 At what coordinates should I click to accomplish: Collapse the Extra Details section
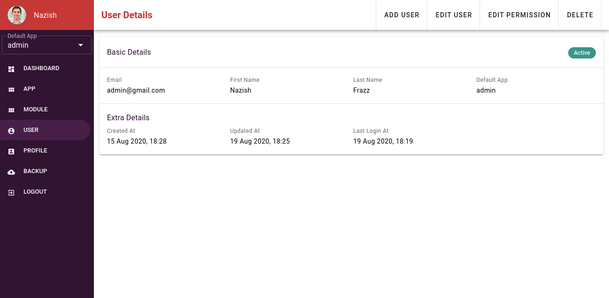click(128, 117)
